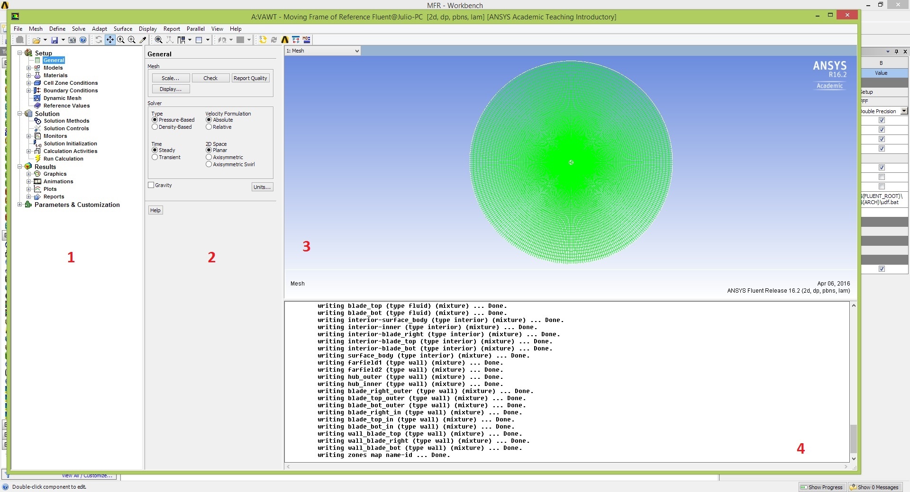The width and height of the screenshot is (910, 492).
Task: Click the Report Quality button
Action: pos(250,78)
